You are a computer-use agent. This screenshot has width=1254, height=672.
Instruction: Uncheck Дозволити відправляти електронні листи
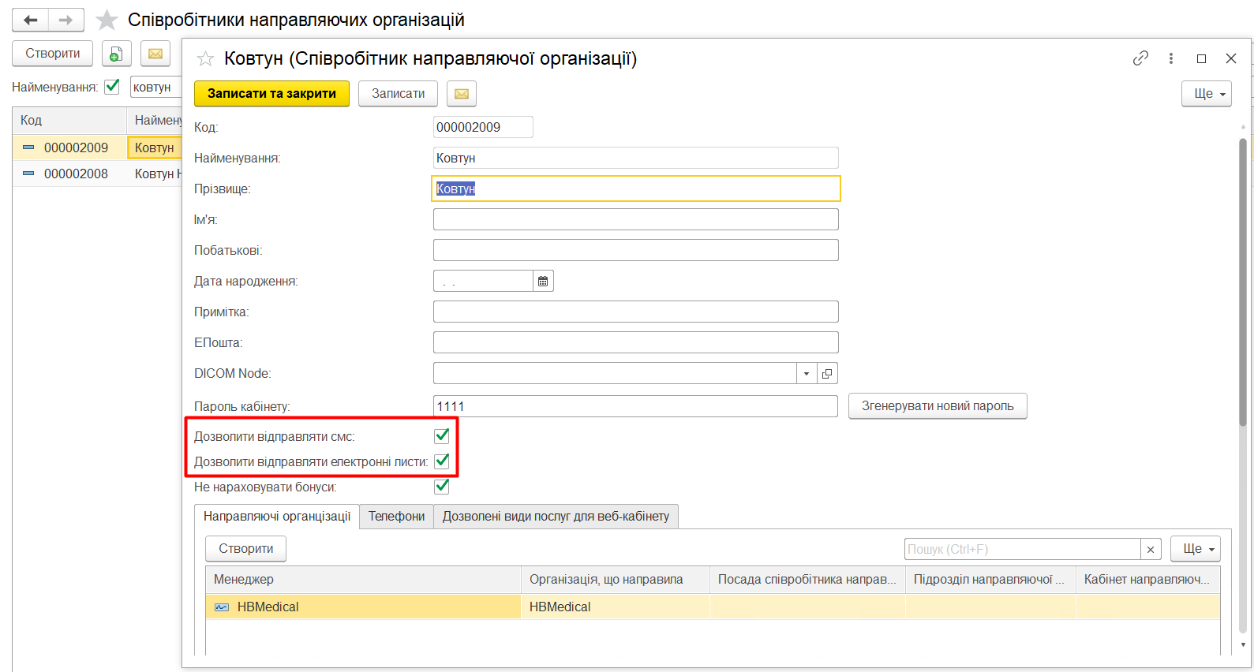pyautogui.click(x=442, y=461)
